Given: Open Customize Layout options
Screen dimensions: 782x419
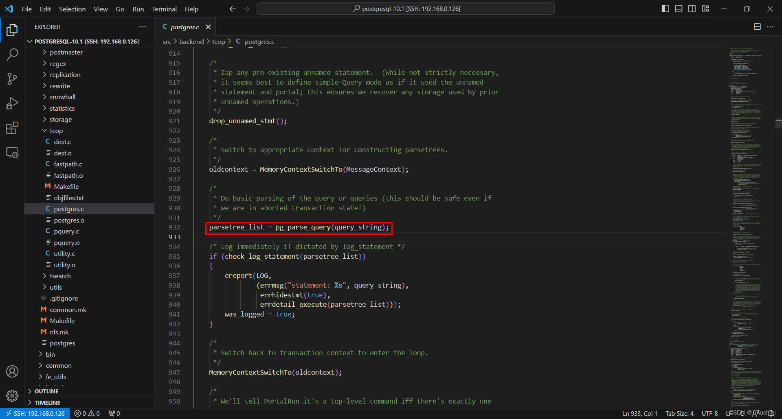Looking at the screenshot, I should coord(705,9).
